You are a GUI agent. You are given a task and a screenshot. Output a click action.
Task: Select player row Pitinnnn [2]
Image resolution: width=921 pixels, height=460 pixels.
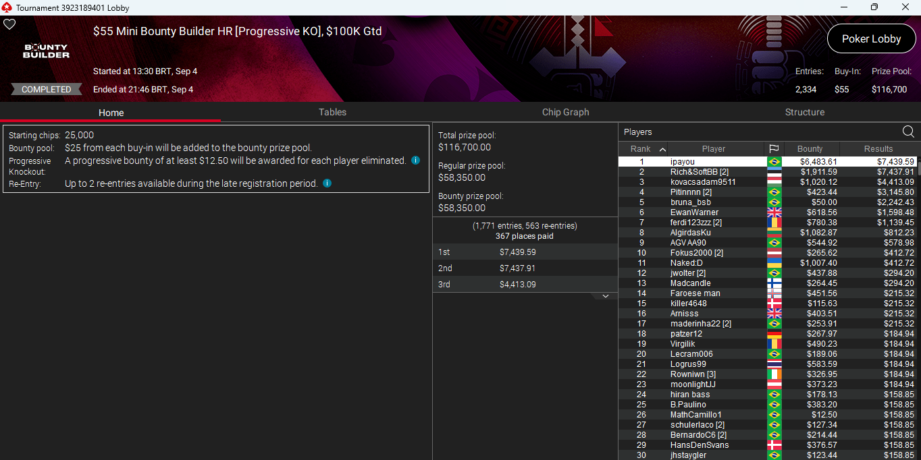767,192
